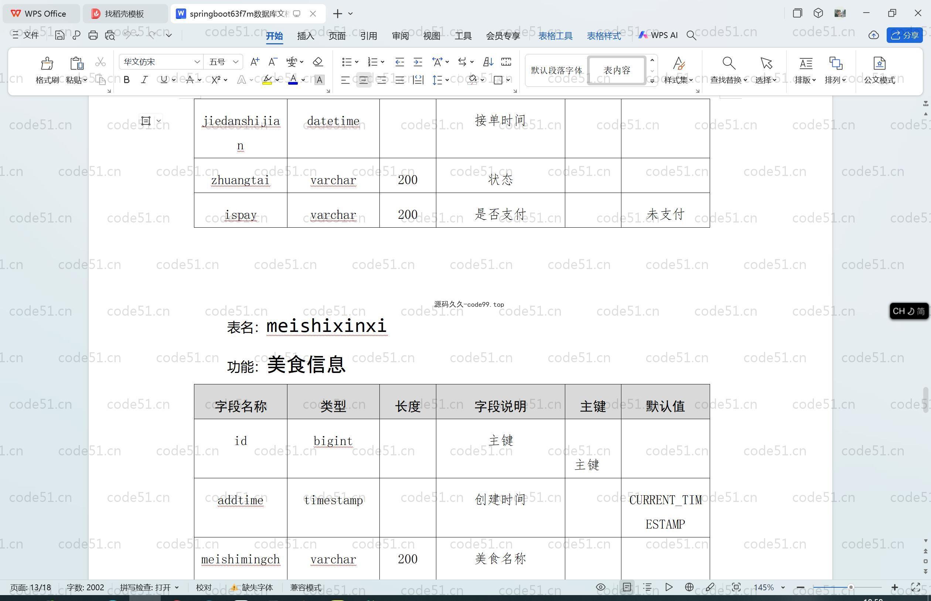The width and height of the screenshot is (931, 601).
Task: Select the 默认段落字体 style
Action: pos(556,70)
